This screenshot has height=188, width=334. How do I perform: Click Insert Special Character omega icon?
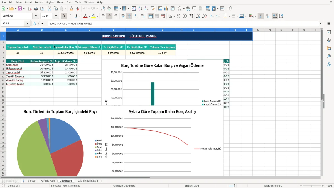click(180, 9)
